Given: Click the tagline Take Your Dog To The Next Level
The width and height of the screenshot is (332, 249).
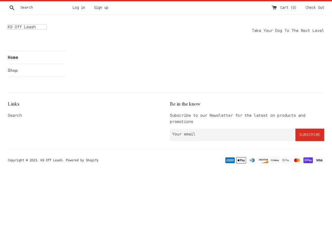Looking at the screenshot, I should pyautogui.click(x=288, y=30).
